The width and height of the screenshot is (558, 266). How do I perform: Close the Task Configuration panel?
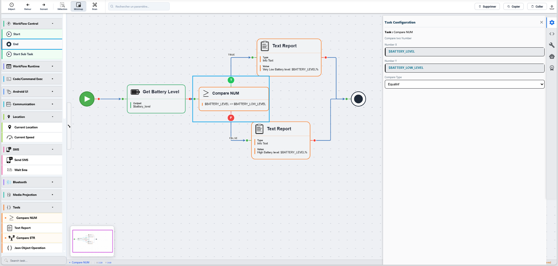point(541,22)
